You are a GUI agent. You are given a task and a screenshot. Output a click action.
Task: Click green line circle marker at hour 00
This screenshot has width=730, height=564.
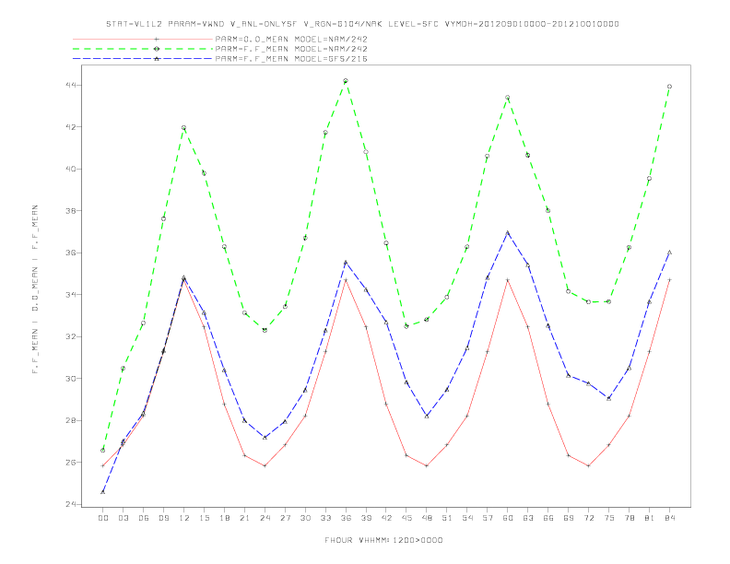(103, 451)
